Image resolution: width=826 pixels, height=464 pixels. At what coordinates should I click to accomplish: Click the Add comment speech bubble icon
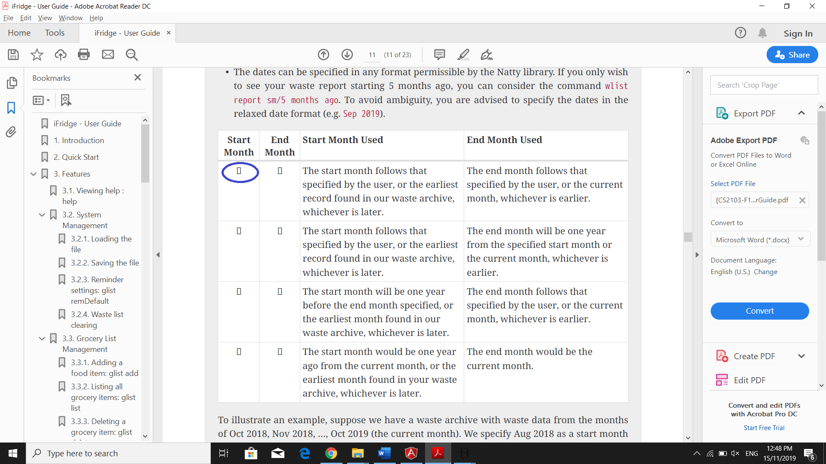click(439, 55)
